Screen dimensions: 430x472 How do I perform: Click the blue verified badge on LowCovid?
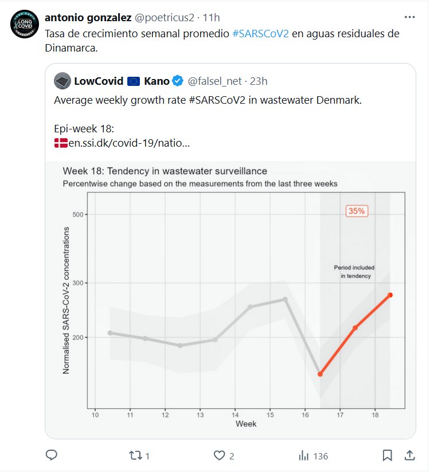178,81
